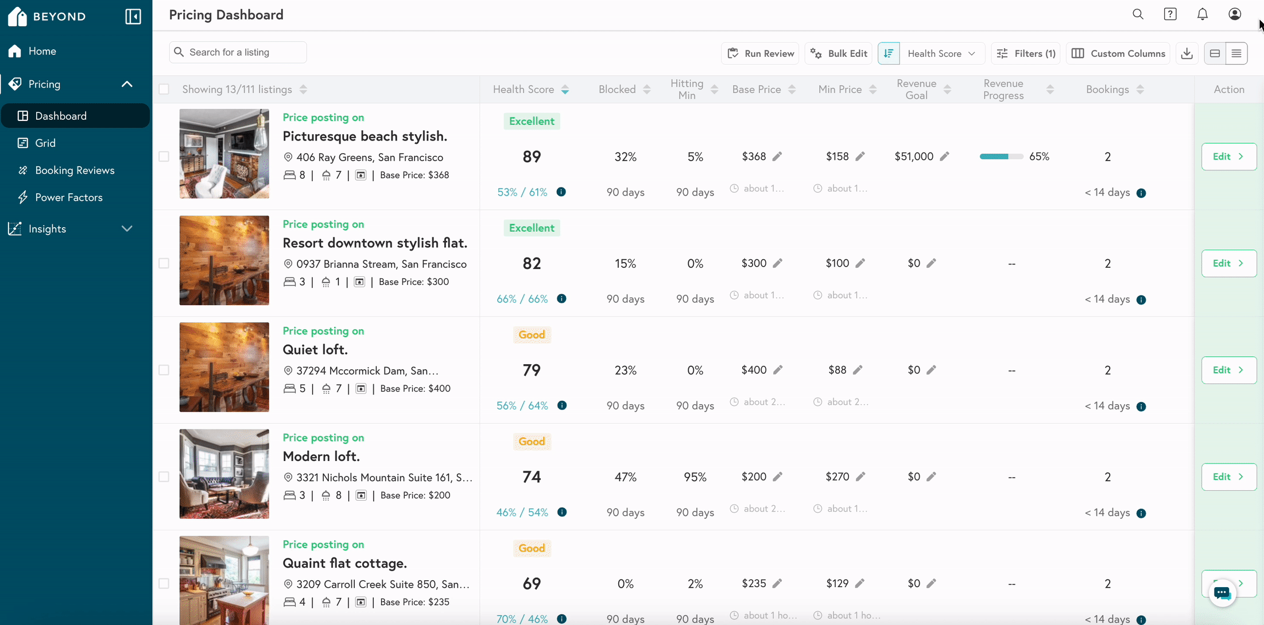Open the help question mark icon
The image size is (1264, 625).
click(1170, 14)
